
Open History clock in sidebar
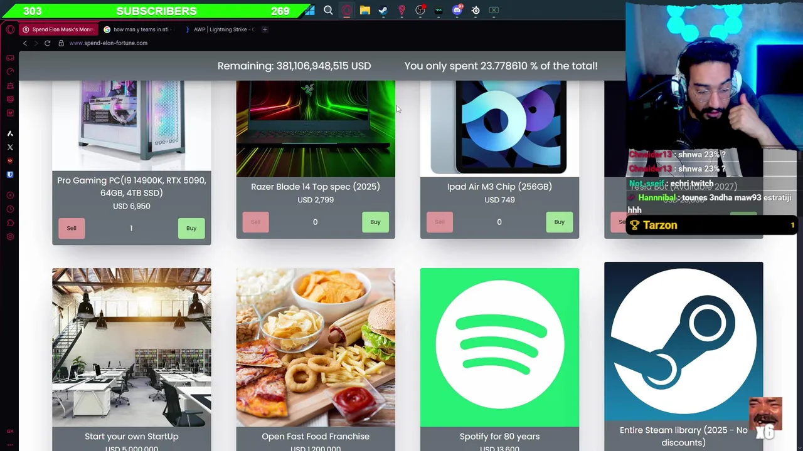(x=10, y=209)
